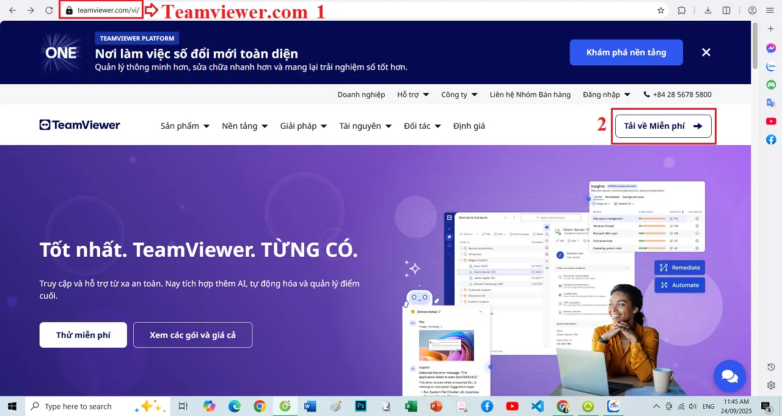Image resolution: width=782 pixels, height=416 pixels.
Task: Click the Tải về Miễn phí button
Action: tap(663, 126)
